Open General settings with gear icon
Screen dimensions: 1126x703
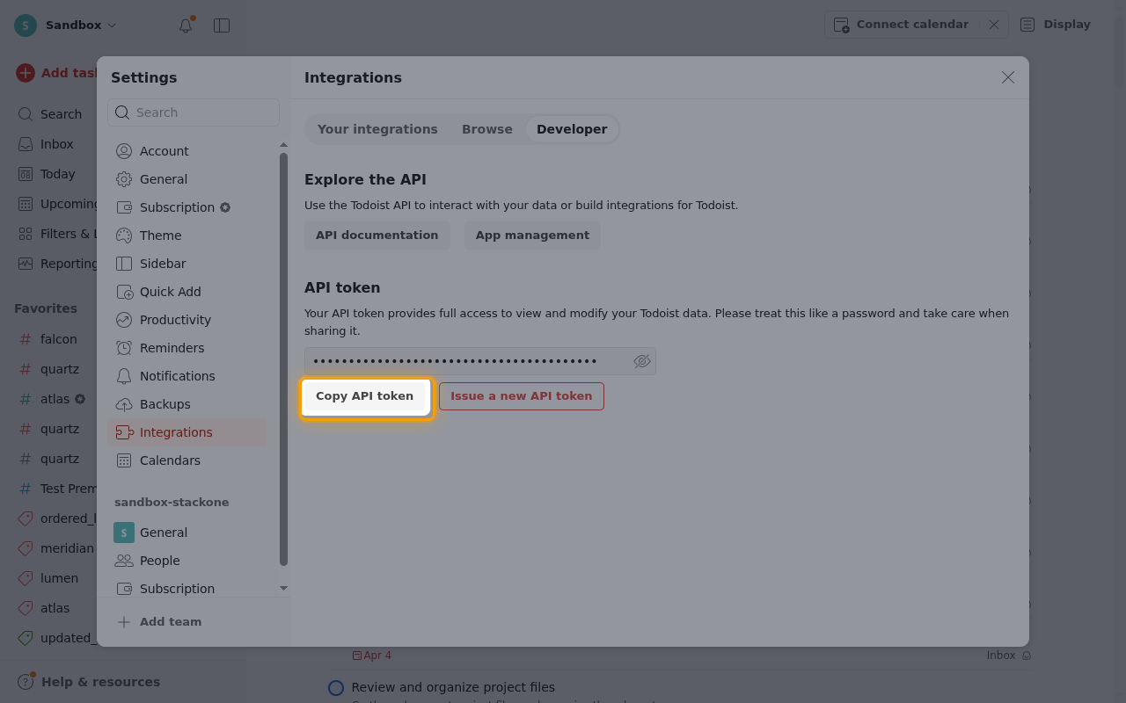coord(187,179)
